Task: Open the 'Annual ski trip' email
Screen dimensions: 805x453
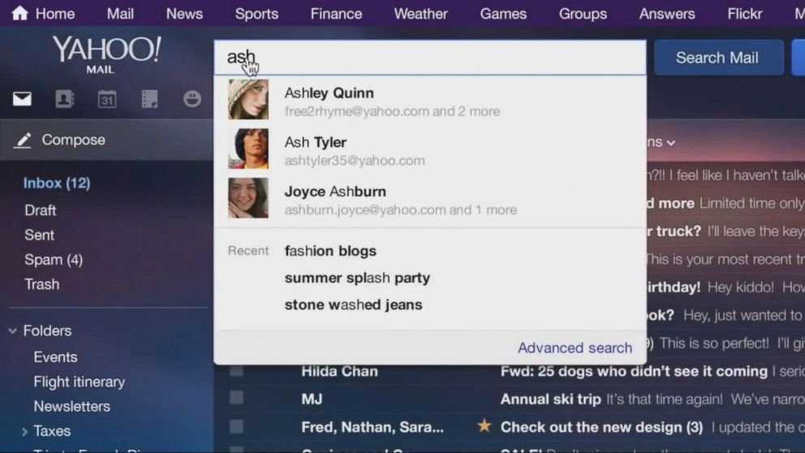Action: [x=550, y=399]
